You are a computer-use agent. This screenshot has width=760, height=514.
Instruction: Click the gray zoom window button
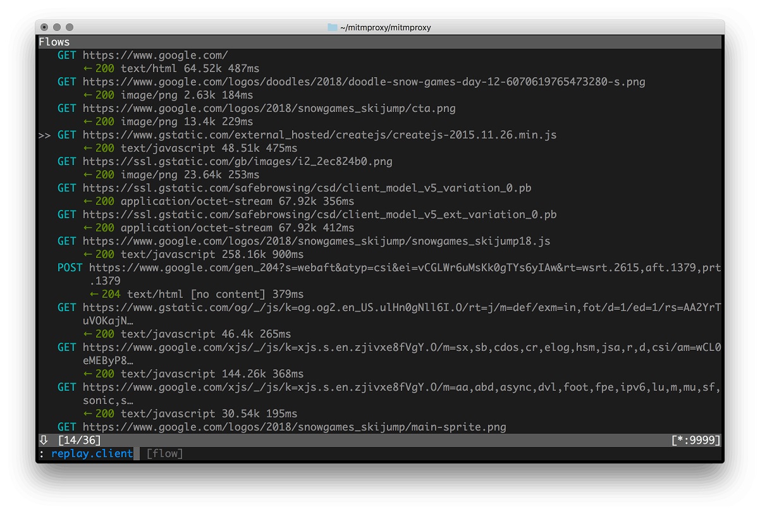(70, 27)
